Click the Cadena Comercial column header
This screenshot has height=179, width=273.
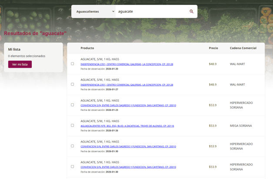point(243,48)
